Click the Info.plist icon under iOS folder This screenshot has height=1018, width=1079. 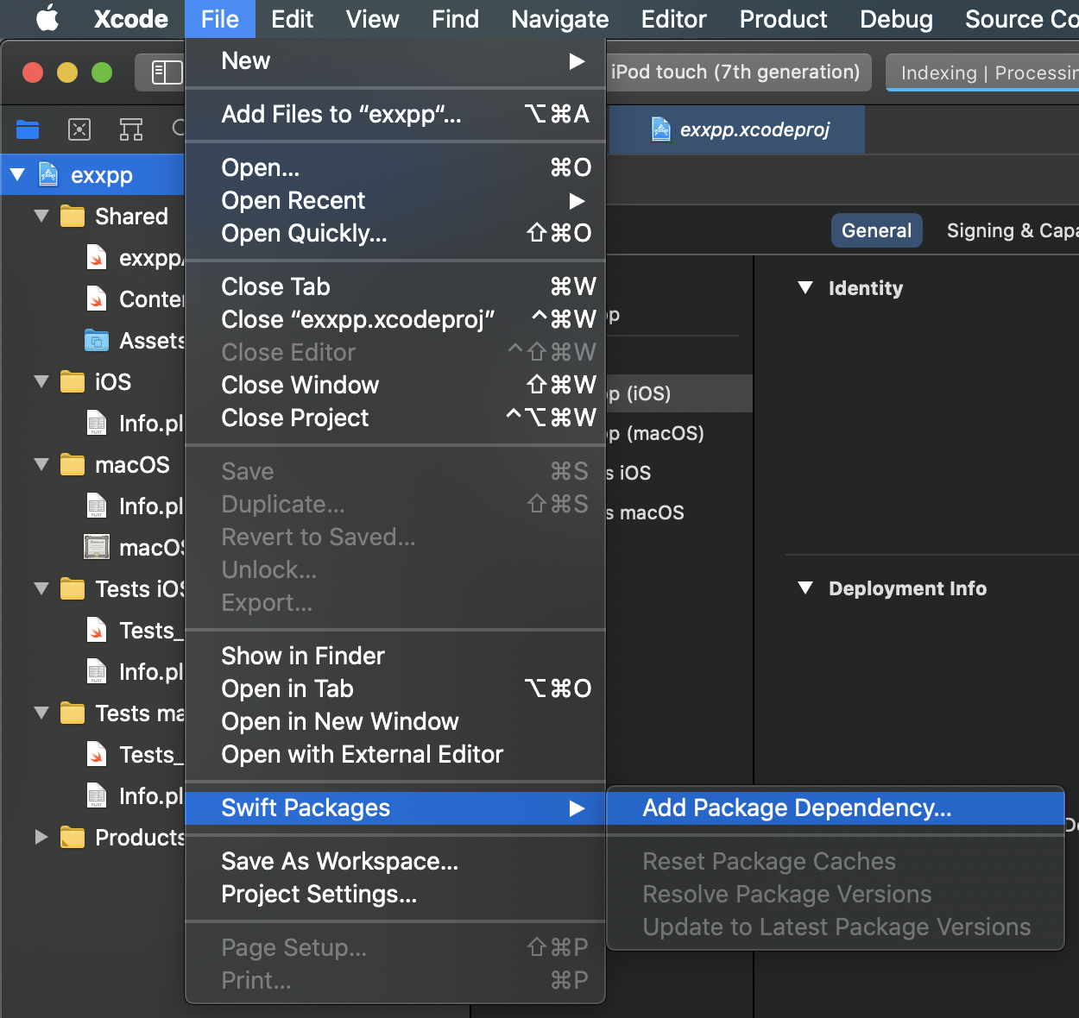97,423
